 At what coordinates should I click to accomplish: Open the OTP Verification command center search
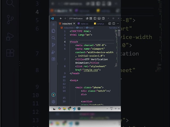pos(76,19)
